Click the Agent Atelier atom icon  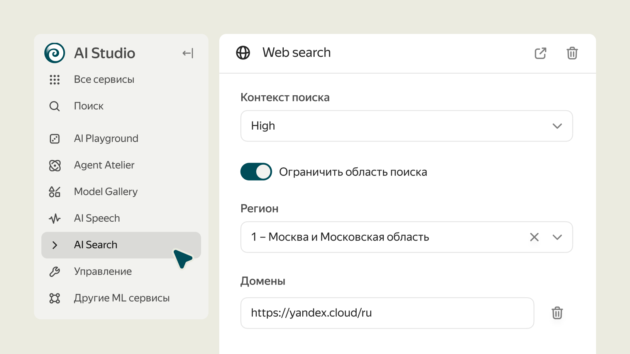[55, 165]
